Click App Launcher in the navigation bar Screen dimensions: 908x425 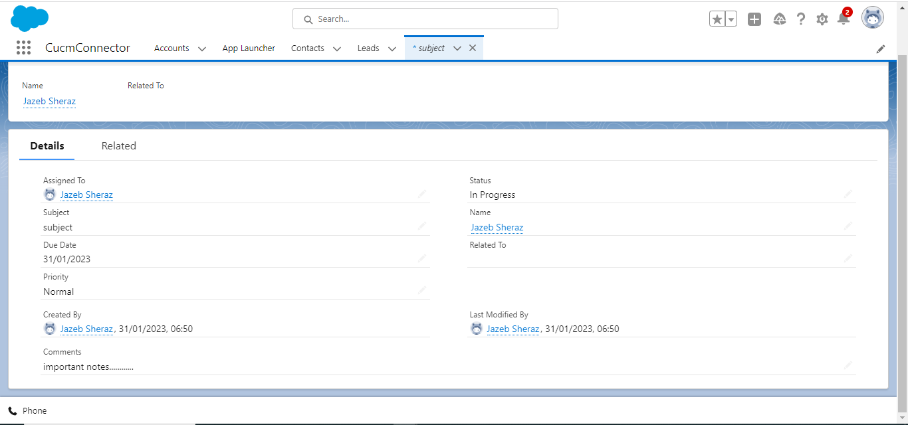click(x=249, y=48)
